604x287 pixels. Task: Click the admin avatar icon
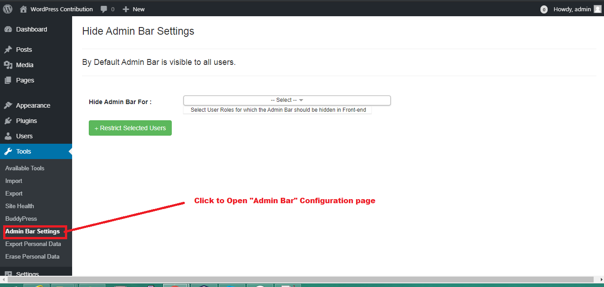598,9
